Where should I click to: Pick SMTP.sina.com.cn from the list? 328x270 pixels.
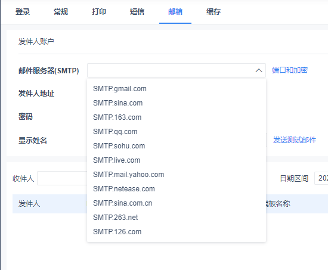[x=177, y=203]
